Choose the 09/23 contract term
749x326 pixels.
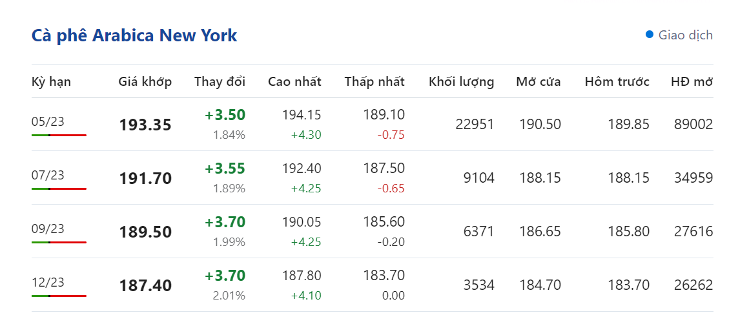click(x=48, y=229)
